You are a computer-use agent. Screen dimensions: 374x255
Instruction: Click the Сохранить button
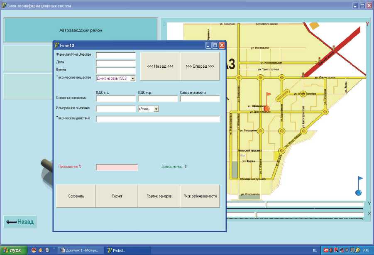click(76, 196)
